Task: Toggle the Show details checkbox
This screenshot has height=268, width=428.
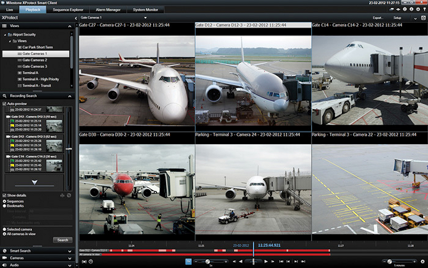Action: coord(5,195)
